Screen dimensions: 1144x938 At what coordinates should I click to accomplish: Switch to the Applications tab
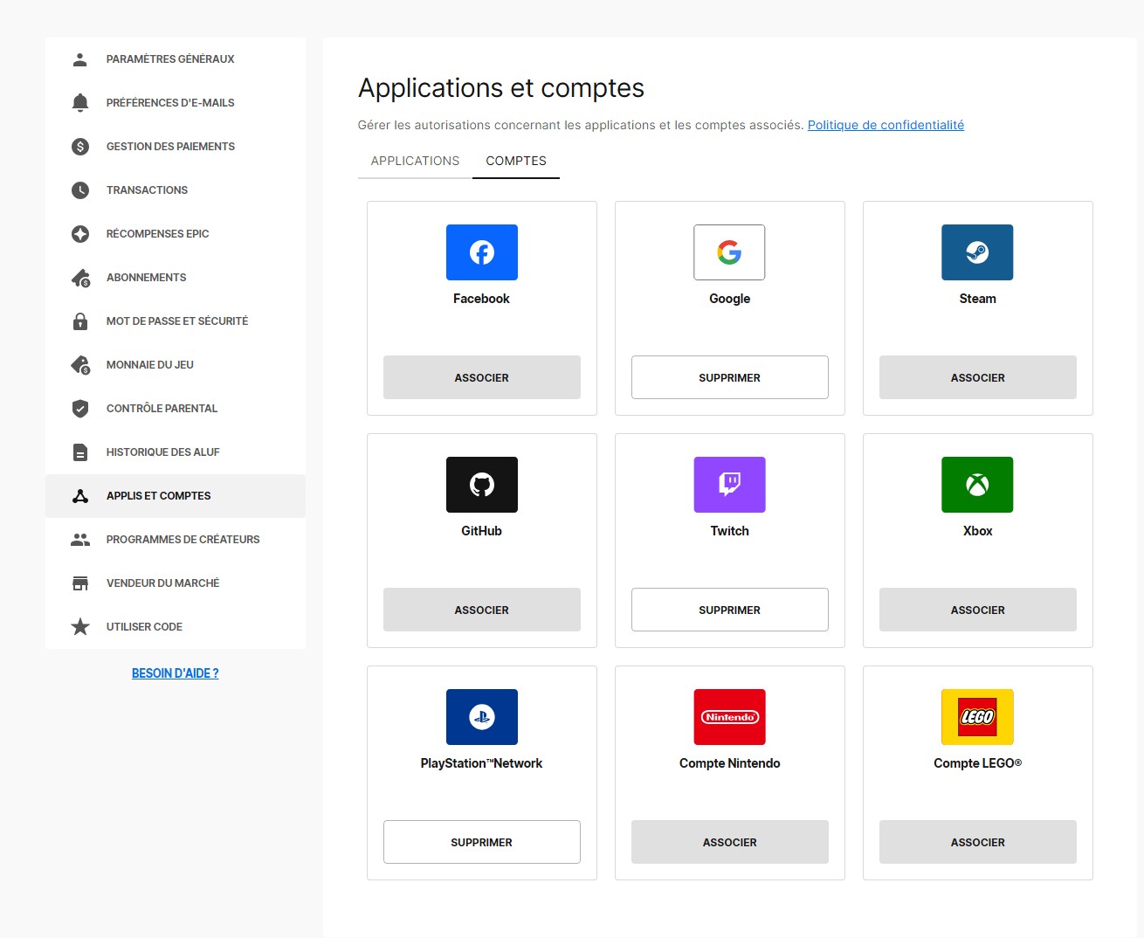coord(415,161)
